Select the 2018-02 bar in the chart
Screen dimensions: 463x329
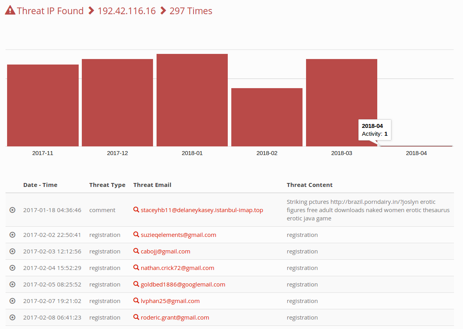267,117
